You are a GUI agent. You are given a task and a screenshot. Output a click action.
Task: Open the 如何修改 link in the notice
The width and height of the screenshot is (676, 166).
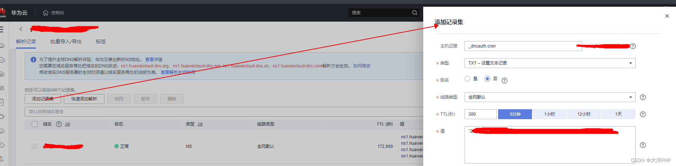click(362, 66)
